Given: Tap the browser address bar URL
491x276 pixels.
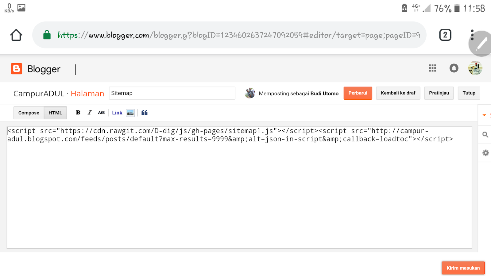Looking at the screenshot, I should pyautogui.click(x=239, y=35).
